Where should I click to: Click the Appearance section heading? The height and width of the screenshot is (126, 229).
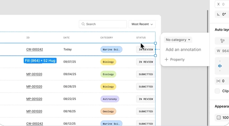[x=222, y=106]
